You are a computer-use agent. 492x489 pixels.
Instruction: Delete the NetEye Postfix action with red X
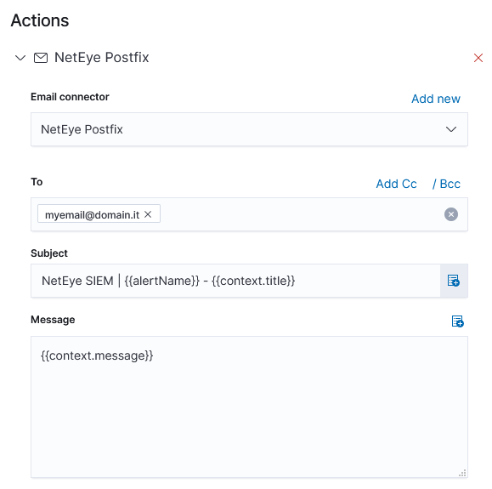click(x=478, y=58)
